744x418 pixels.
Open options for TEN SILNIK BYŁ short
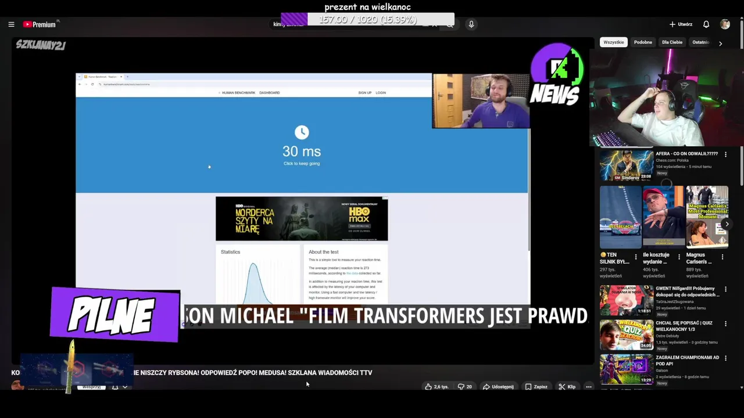(x=636, y=257)
